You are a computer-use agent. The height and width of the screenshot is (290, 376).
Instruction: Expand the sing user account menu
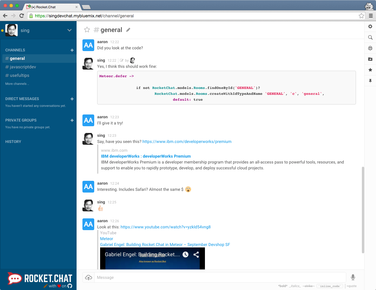(x=69, y=30)
